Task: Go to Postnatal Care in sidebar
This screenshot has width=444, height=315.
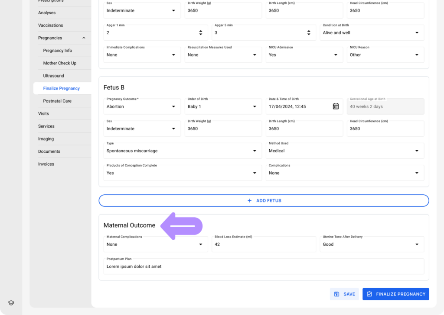Action: point(57,101)
